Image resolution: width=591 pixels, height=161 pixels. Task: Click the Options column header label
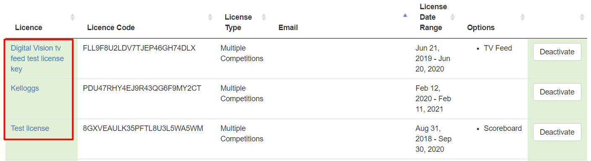point(481,28)
